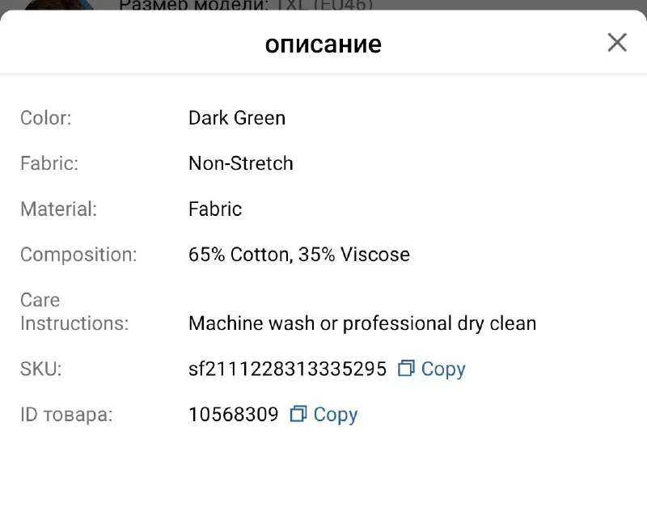Image resolution: width=647 pixels, height=515 pixels.
Task: Click the Care Instructions: label
Action: [x=74, y=312]
